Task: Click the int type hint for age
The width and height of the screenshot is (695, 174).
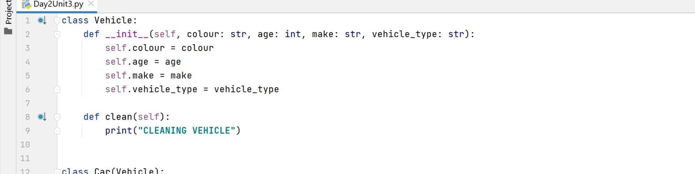Action: [x=292, y=34]
